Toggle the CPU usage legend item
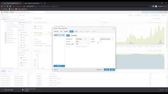Viewport: 168px width, 94px height. pos(150,22)
